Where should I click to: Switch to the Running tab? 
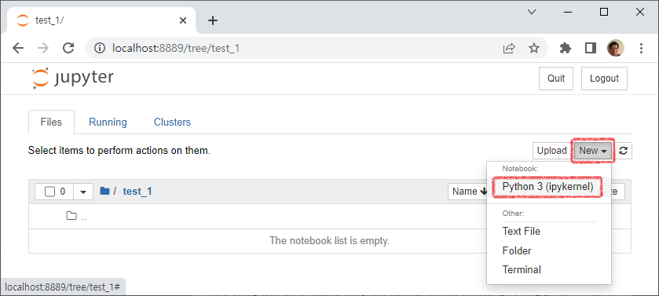click(x=108, y=122)
